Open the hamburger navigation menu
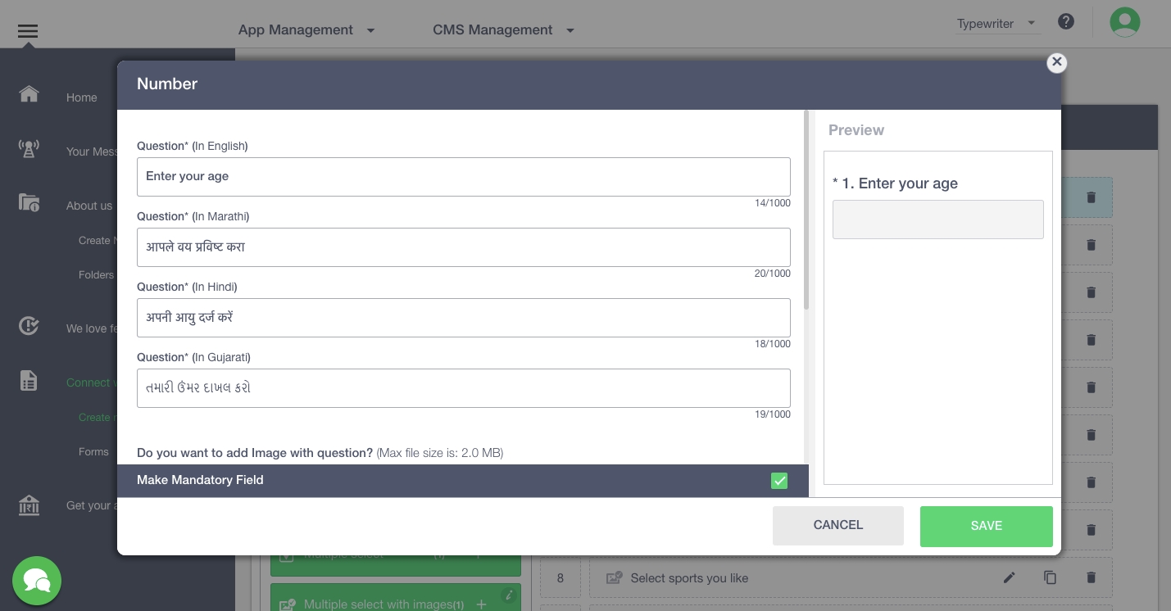1171x611 pixels. pyautogui.click(x=28, y=31)
